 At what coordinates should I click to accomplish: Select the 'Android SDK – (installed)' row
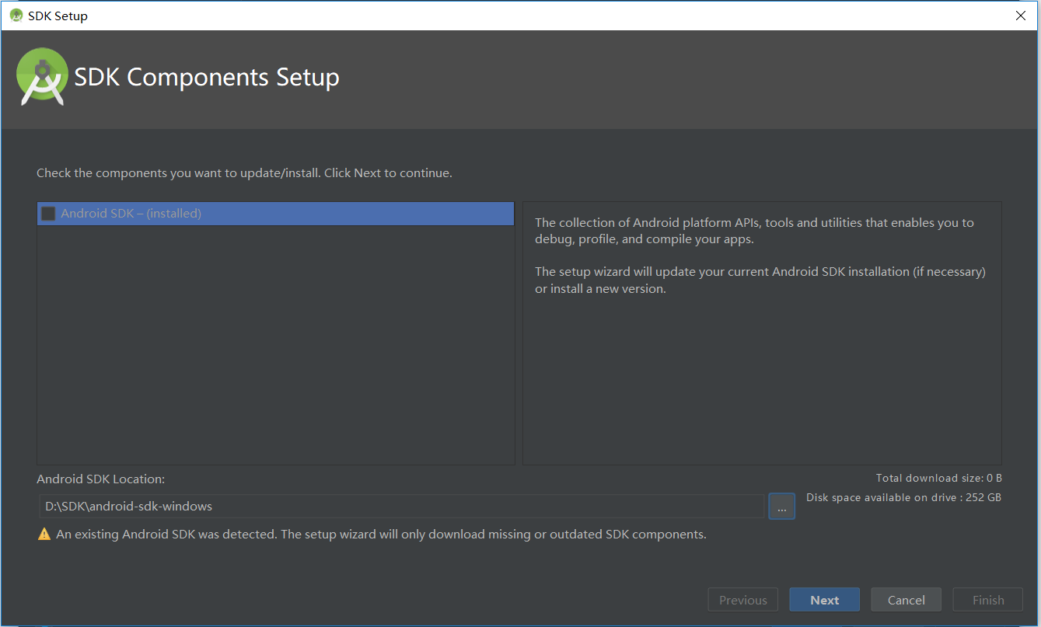click(x=276, y=214)
